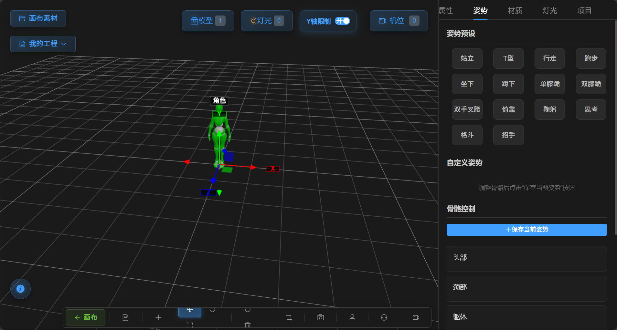617x330 pixels.
Task: Apply the 单膝跪 pose preset
Action: [x=550, y=84]
